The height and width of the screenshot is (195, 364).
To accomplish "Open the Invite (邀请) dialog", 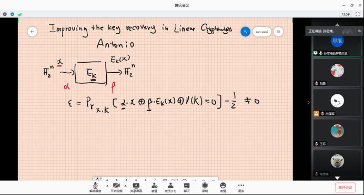I will pos(154,188).
